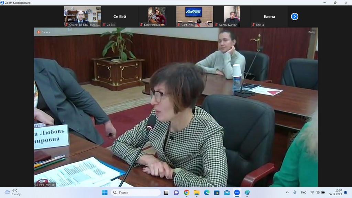Switch the РУС input language indicator
This screenshot has height=198, width=352.
[x=304, y=192]
